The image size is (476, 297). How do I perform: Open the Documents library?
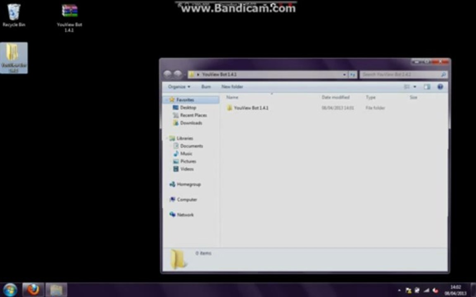click(x=191, y=146)
